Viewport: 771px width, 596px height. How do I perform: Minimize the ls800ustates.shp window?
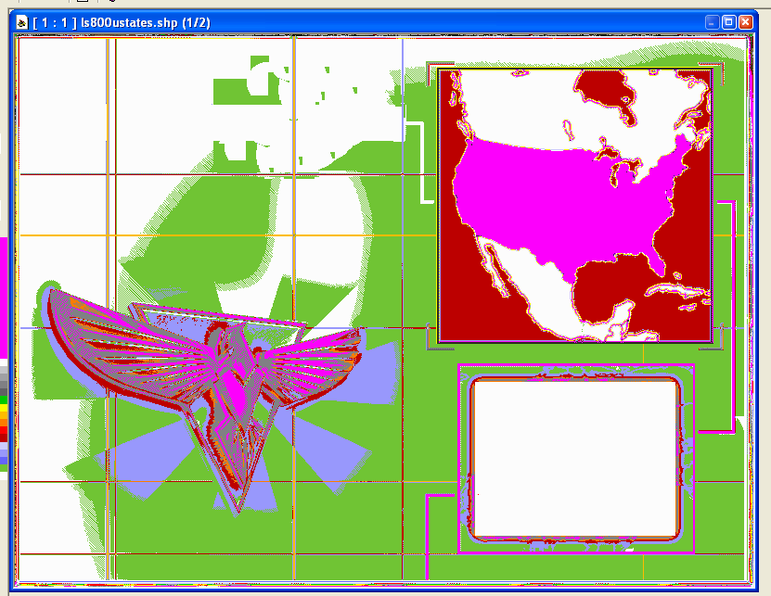click(712, 21)
